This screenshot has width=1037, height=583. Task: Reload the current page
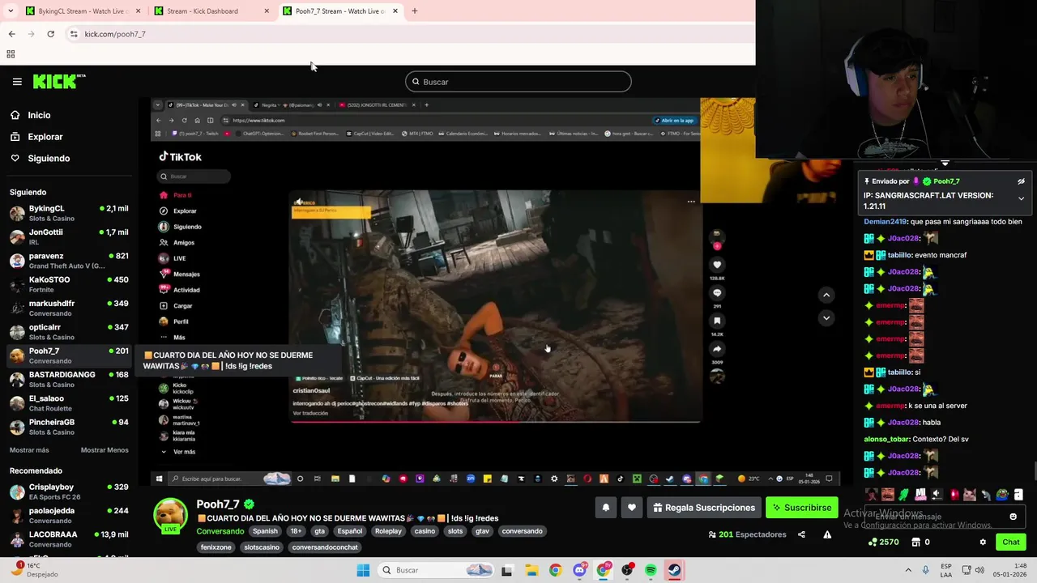point(50,34)
